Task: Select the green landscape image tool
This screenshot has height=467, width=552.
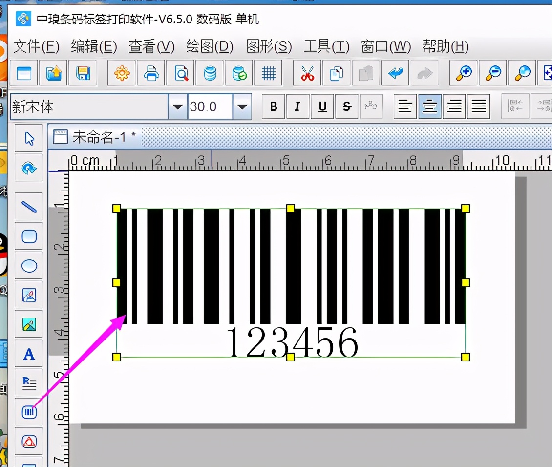Action: click(x=29, y=324)
